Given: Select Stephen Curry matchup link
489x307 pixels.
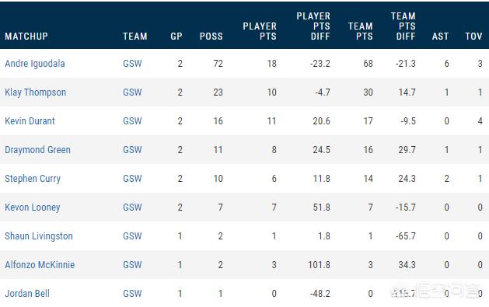Looking at the screenshot, I should coord(33,179).
